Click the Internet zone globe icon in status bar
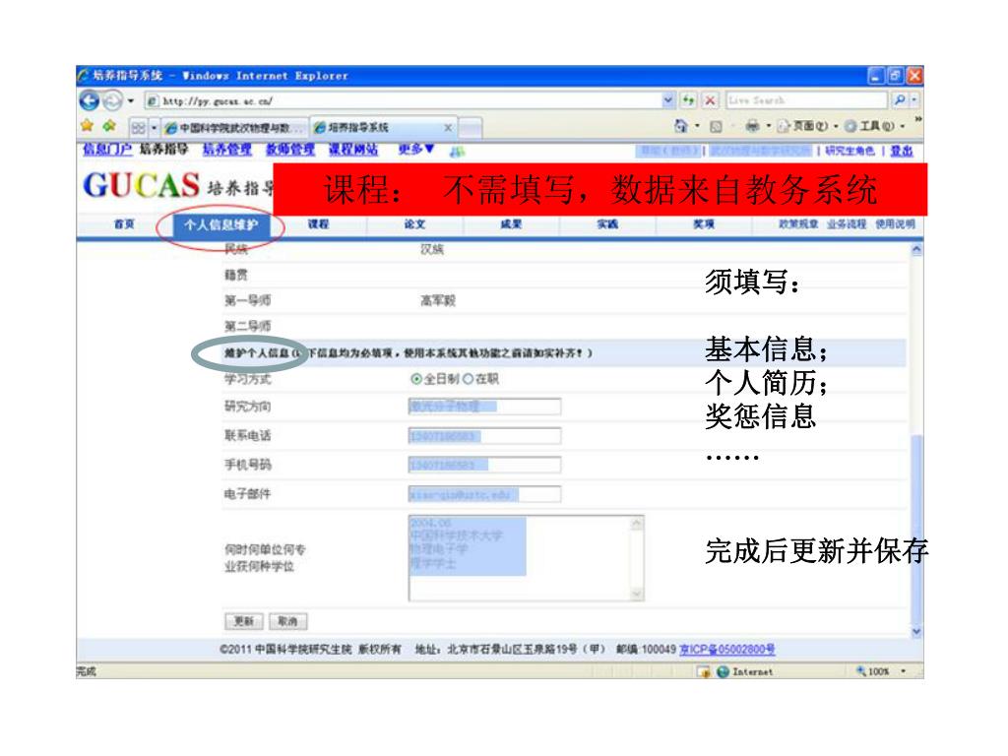This screenshot has height=756, width=1008. point(723,671)
